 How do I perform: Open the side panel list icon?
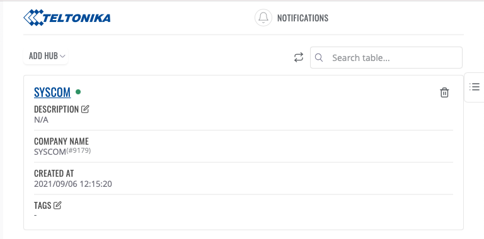tap(475, 87)
